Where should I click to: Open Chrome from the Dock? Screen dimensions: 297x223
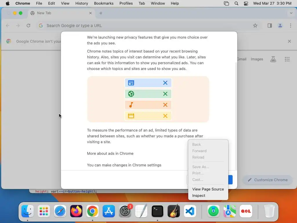pyautogui.click(x=93, y=211)
